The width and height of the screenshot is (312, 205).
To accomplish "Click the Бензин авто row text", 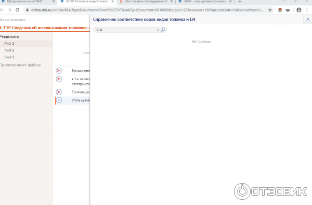I will [x=81, y=71].
